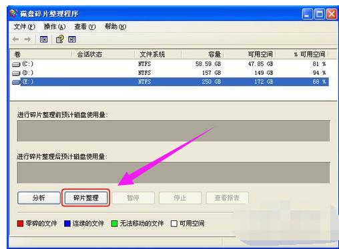Click the 149 GB free space cell
The width and height of the screenshot is (339, 249).
coord(264,73)
